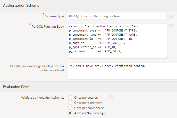The image size is (177, 118).
Task: Click the 'Identify error message displayed' label
Action: tap(37, 68)
